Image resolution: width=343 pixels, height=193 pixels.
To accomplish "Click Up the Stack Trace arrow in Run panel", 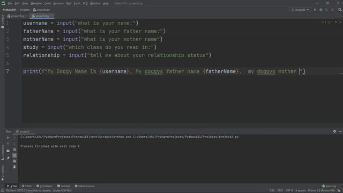I will point(14,138).
